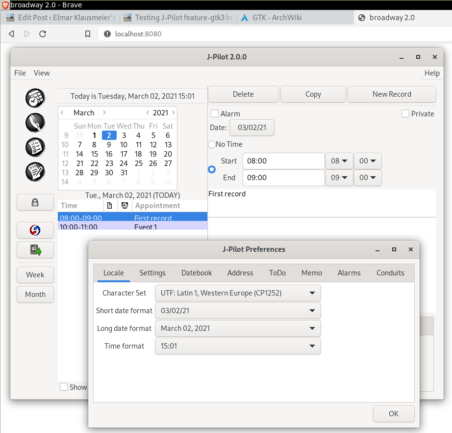Tick the Private checkbox
Viewport: 452px width, 433px height.
pos(405,113)
